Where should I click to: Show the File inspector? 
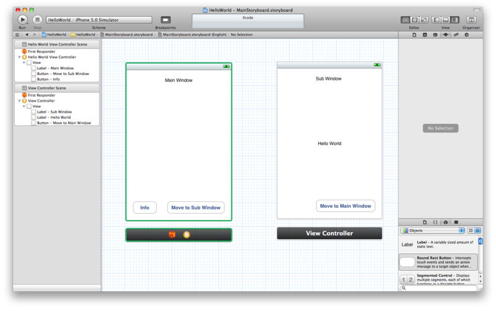coord(414,35)
